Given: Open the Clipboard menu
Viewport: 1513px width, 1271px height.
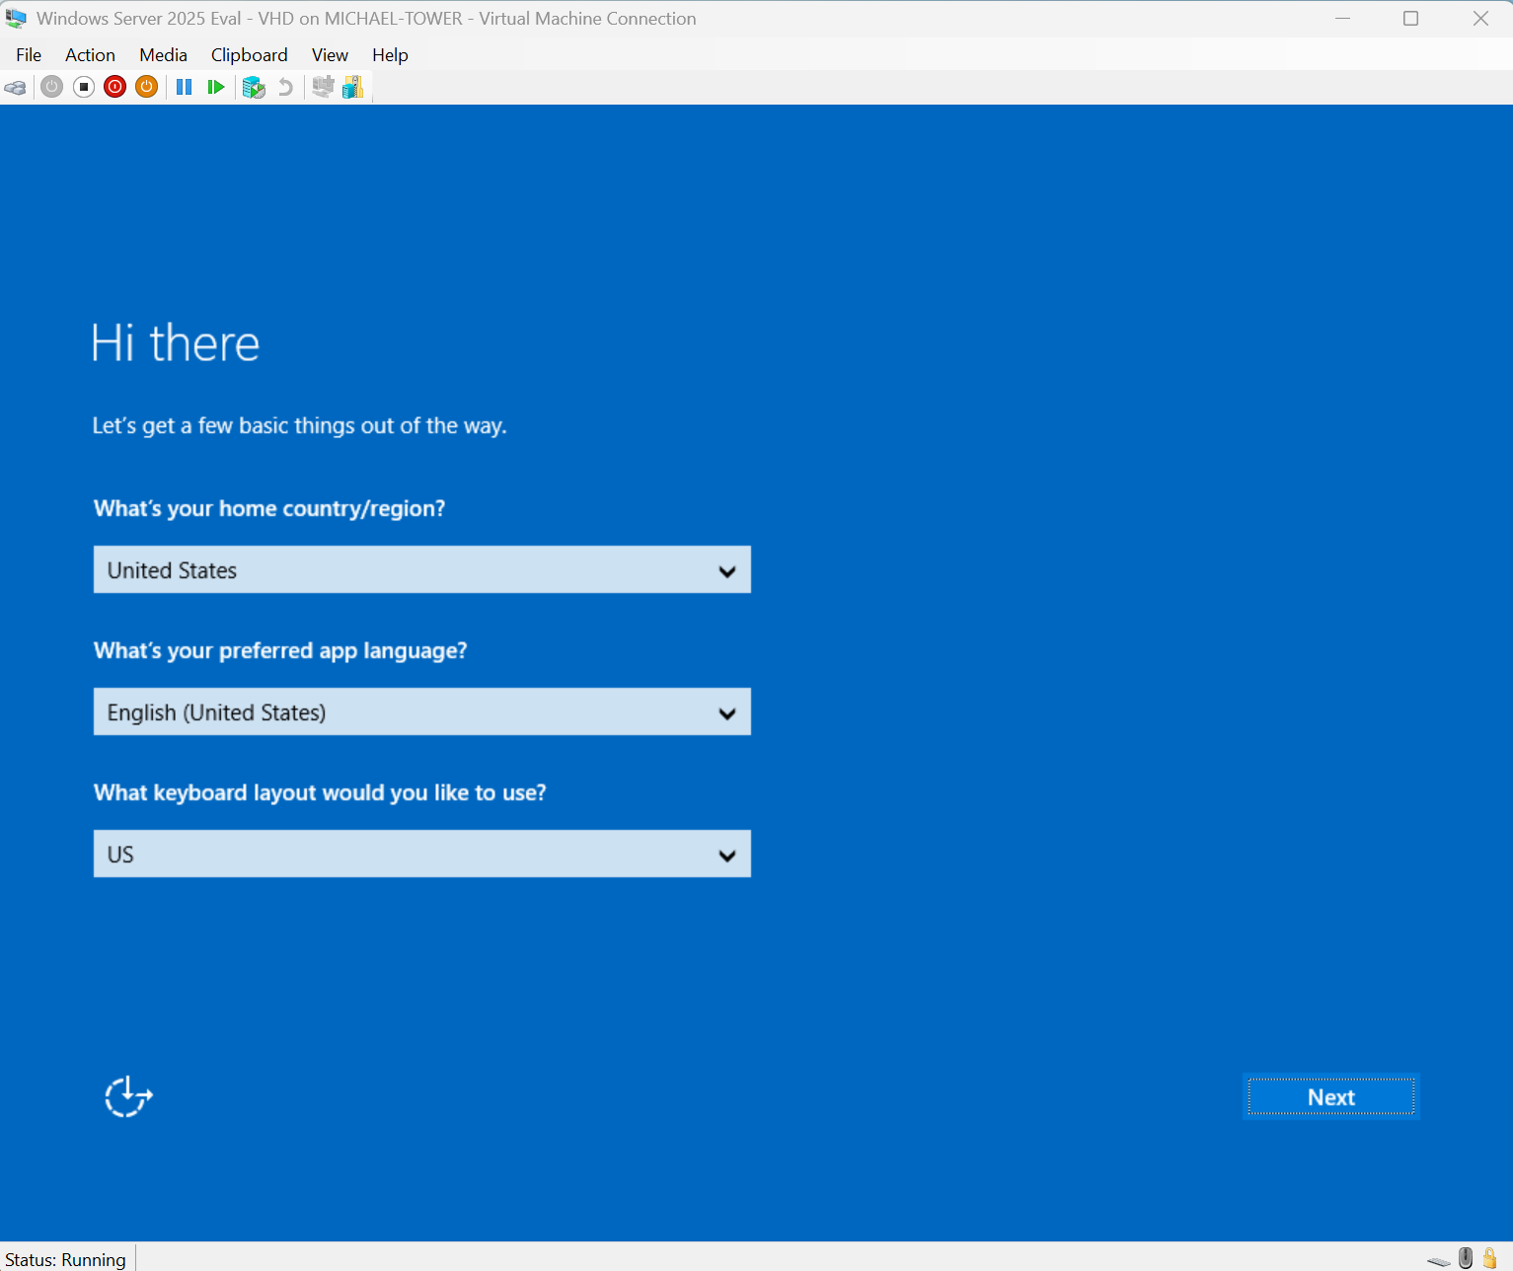Looking at the screenshot, I should click(249, 54).
